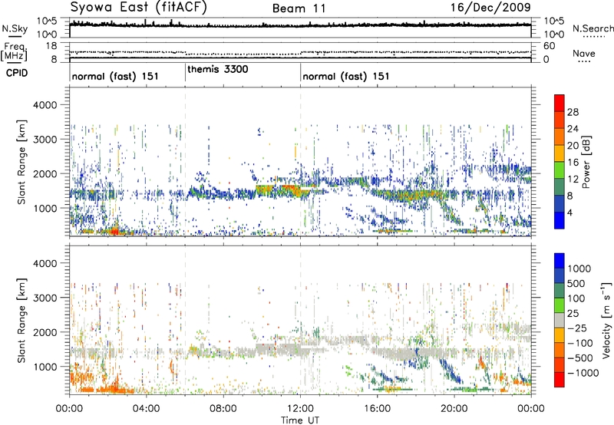Image resolution: width=614 pixels, height=425 pixels.
Task: Click the "18" tick on the frequency axis
Action: click(x=51, y=46)
